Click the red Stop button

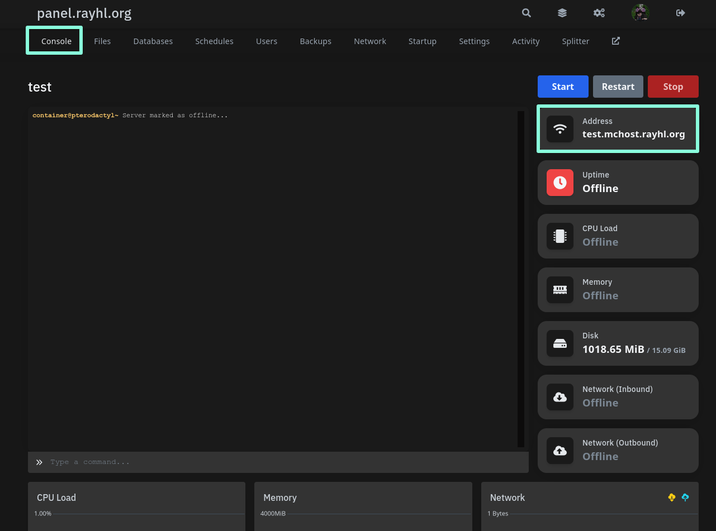(x=673, y=87)
